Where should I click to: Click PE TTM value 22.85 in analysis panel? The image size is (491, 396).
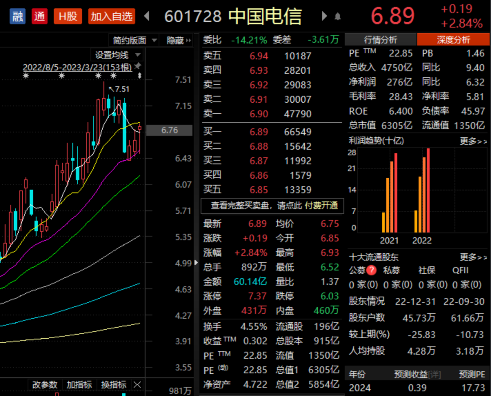coord(401,54)
